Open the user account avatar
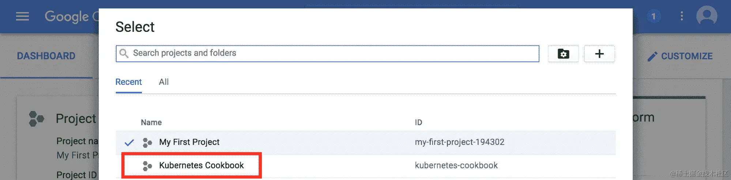Image resolution: width=731 pixels, height=180 pixels. pos(707,16)
